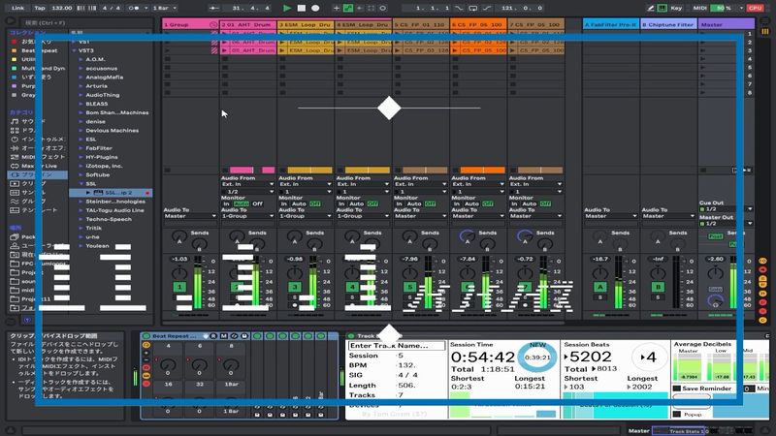Viewport: 776px width, 436px height.
Task: Click the Enter Track Name input field
Action: click(392, 345)
